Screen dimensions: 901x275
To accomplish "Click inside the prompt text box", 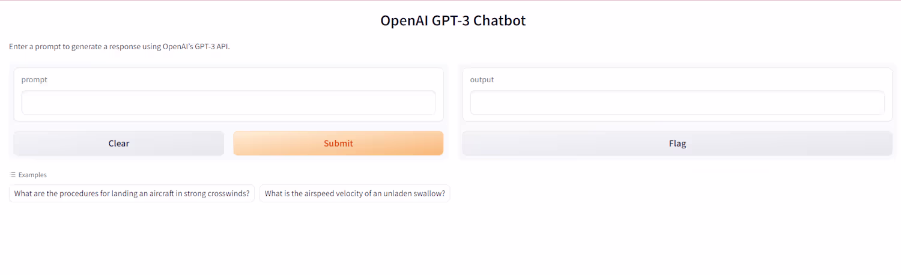I will pyautogui.click(x=228, y=103).
